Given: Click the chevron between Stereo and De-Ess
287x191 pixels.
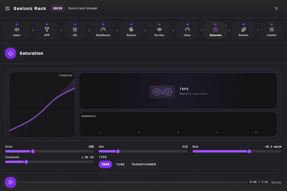Looking at the screenshot, I should point(145,30).
